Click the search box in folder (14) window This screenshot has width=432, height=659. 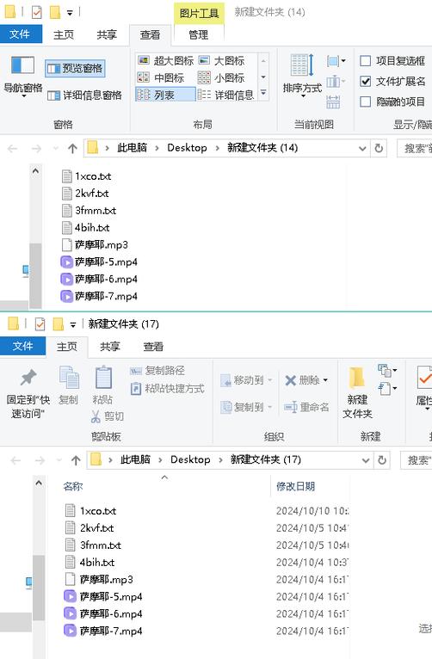pyautogui.click(x=414, y=148)
